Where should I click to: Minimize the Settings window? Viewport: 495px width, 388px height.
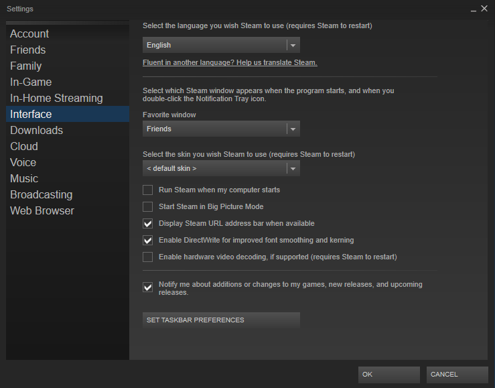(x=473, y=9)
